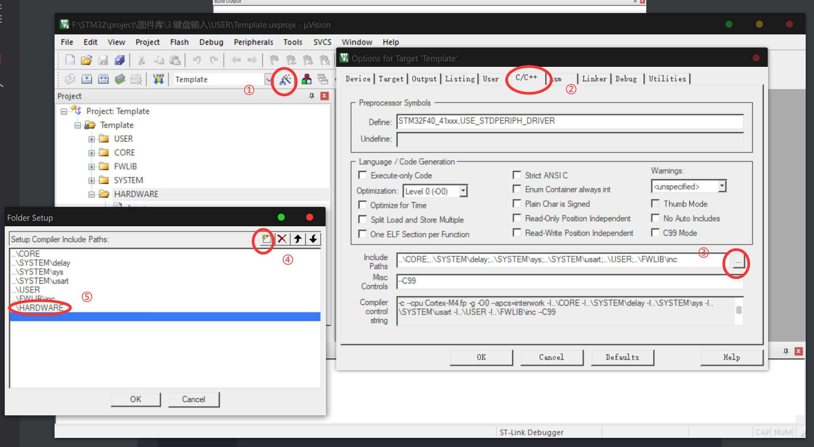
Task: Click the Defaults button
Action: [x=622, y=357]
